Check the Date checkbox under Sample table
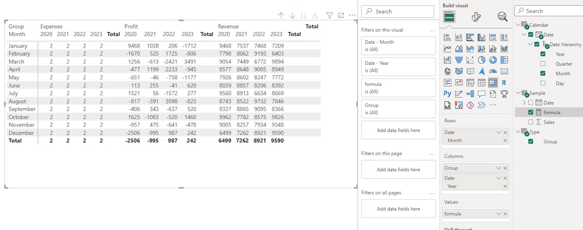Viewport: 583px width, 230px height. coord(531,103)
